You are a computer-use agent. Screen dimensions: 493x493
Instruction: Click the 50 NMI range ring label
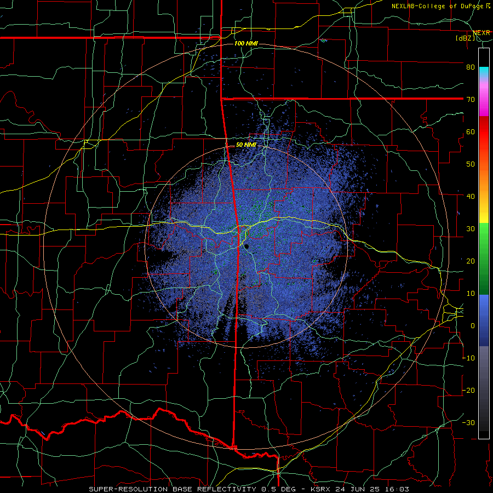pos(246,145)
